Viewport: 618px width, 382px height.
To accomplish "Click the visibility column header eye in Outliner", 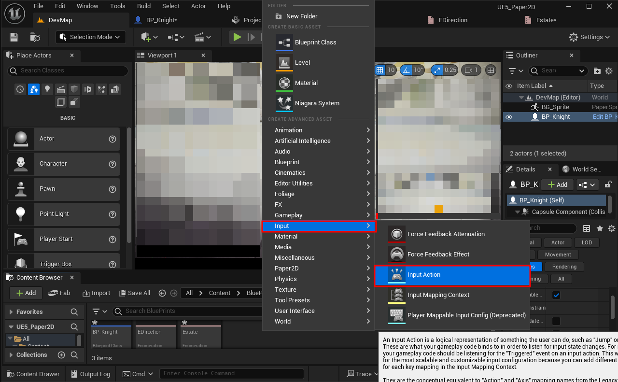I will pyautogui.click(x=509, y=86).
